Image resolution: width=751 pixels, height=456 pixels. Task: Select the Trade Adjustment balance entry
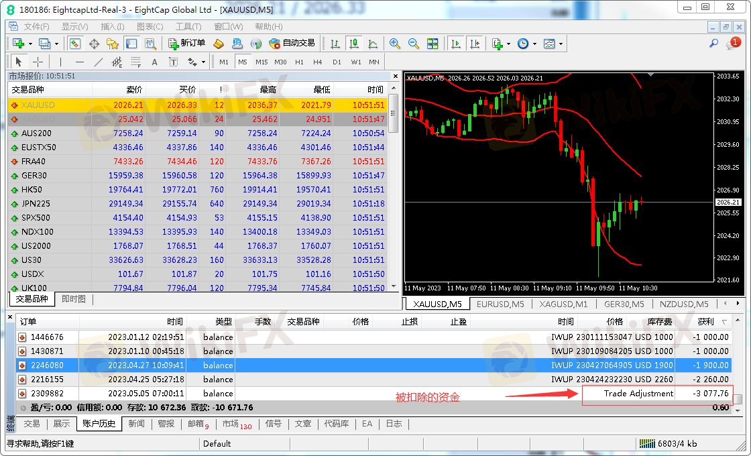pos(373,393)
